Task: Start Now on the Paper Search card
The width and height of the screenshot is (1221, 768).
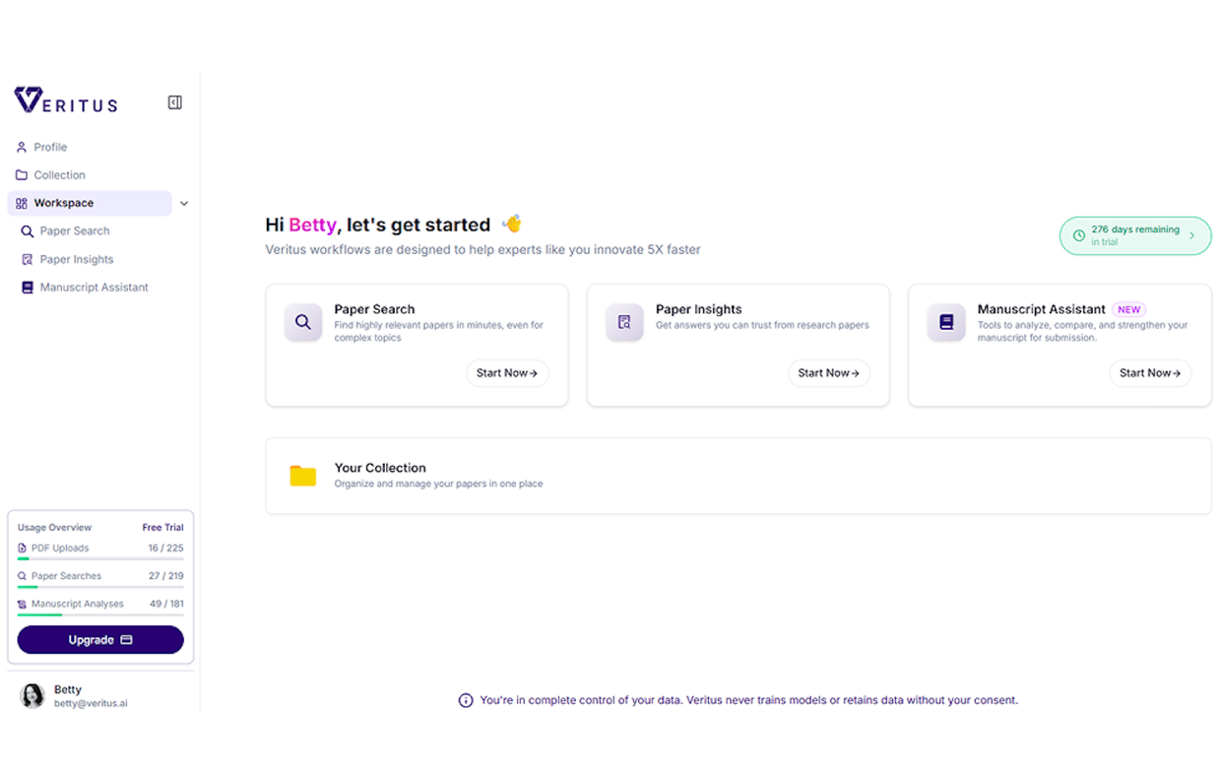Action: tap(507, 373)
